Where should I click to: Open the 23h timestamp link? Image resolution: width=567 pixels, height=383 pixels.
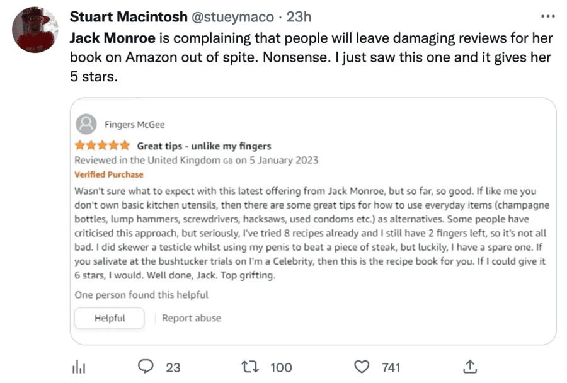tap(299, 16)
